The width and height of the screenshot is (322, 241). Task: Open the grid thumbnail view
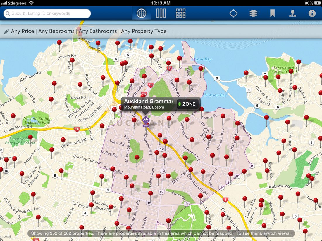click(180, 13)
